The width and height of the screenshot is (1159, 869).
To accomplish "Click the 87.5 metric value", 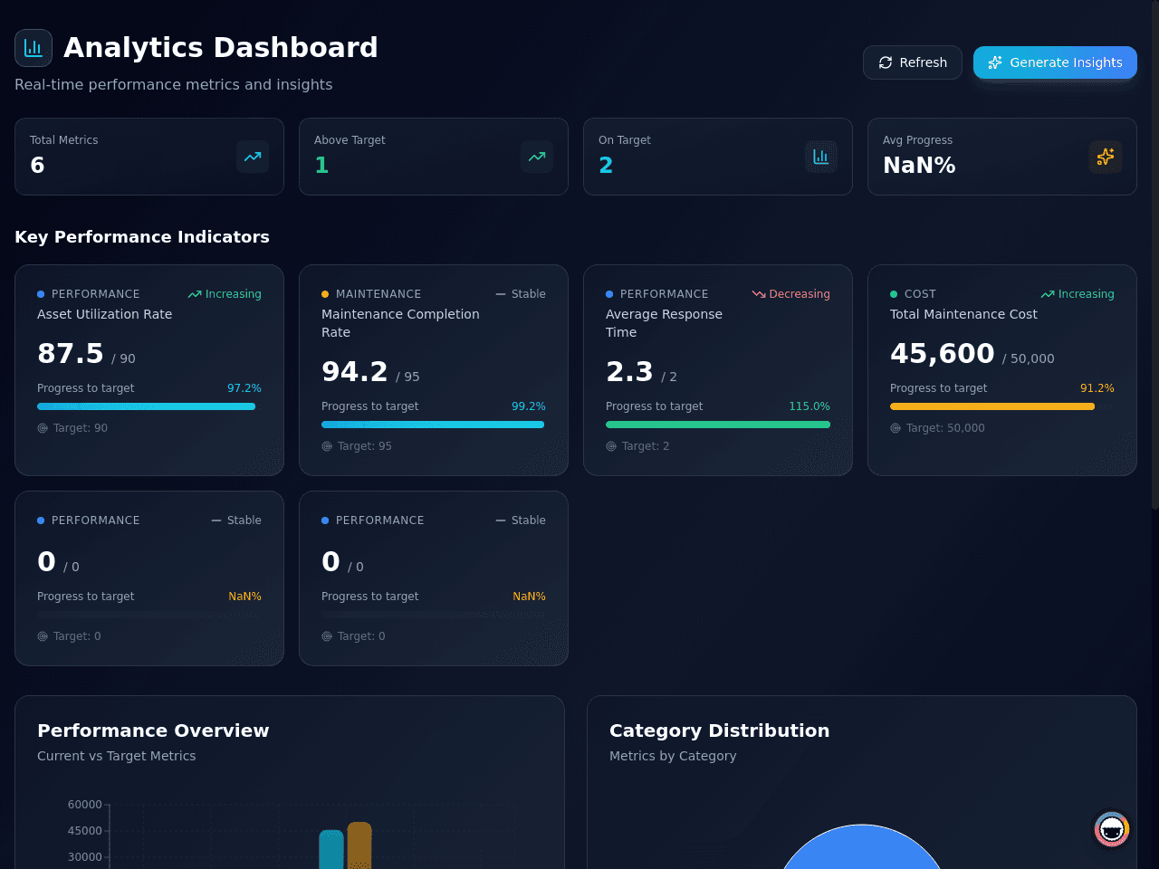I will coord(71,353).
